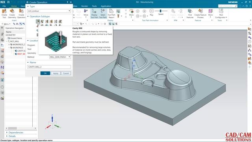Viewport: 252px width, 142px height.
Task: Collapse the Name section
Action: (28, 62)
